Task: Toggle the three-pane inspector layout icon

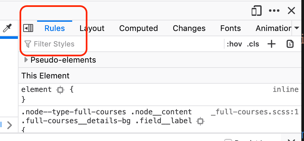Action: click(28, 28)
